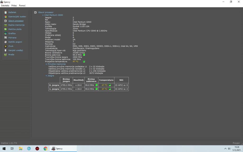Select the Optički pogoni section
This screenshot has height=152, width=243.
coord(15,42)
